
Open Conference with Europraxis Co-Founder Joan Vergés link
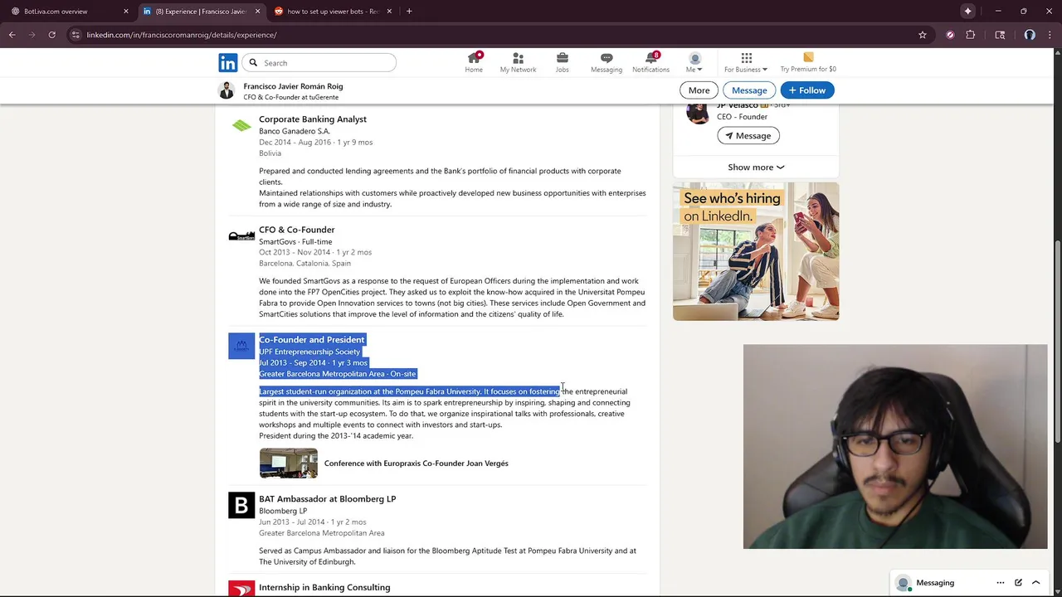click(416, 464)
